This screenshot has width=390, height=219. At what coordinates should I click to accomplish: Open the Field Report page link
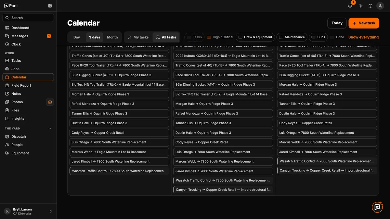click(x=28, y=85)
